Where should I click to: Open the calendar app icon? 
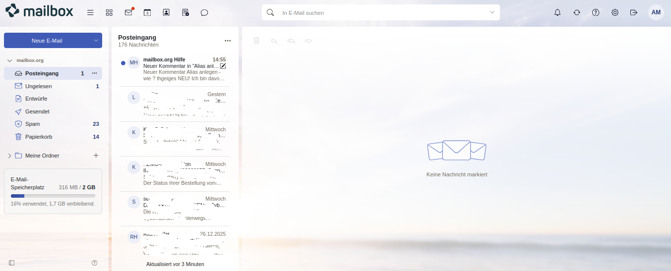pos(147,12)
